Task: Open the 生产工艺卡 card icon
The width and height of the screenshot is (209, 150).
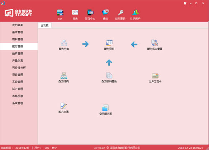Action: click(x=155, y=76)
